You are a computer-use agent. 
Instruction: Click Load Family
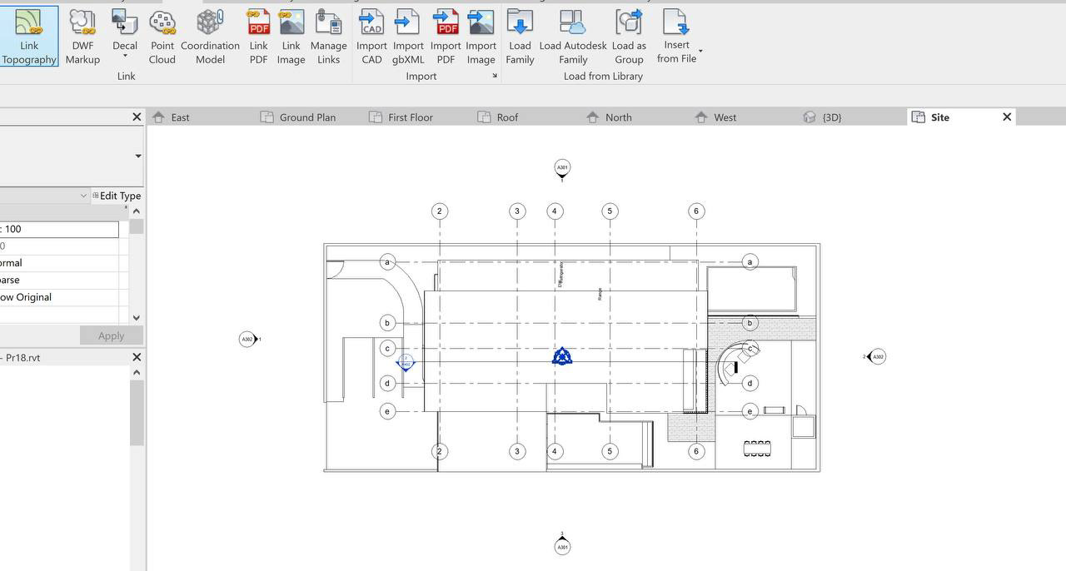click(520, 37)
